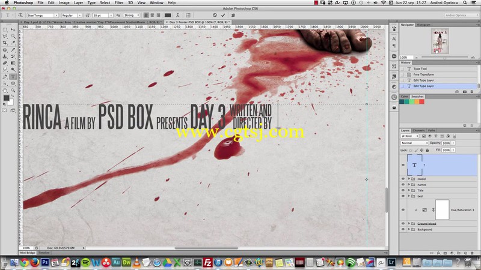The width and height of the screenshot is (481, 270).
Task: Open the Layer menu
Action: [x=79, y=2]
